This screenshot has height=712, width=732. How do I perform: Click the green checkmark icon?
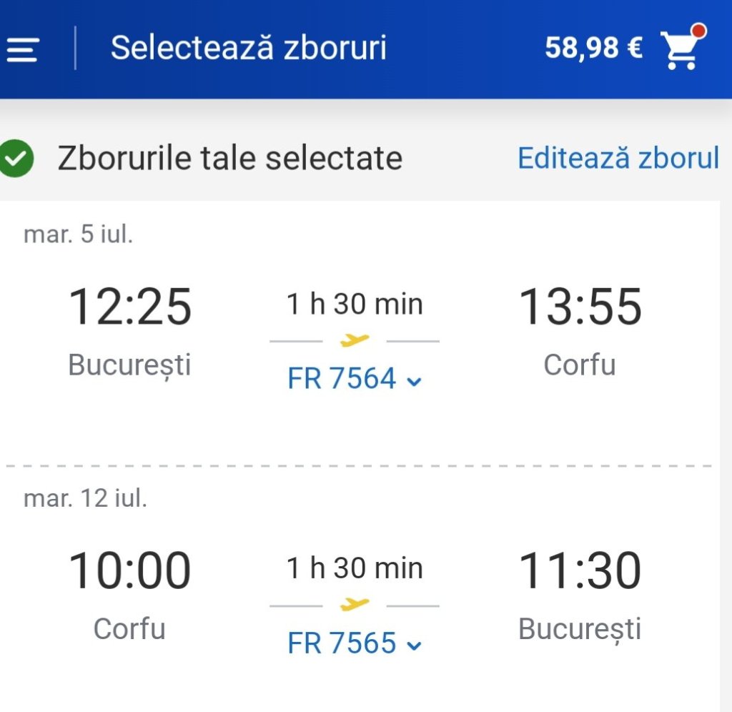pos(17,159)
